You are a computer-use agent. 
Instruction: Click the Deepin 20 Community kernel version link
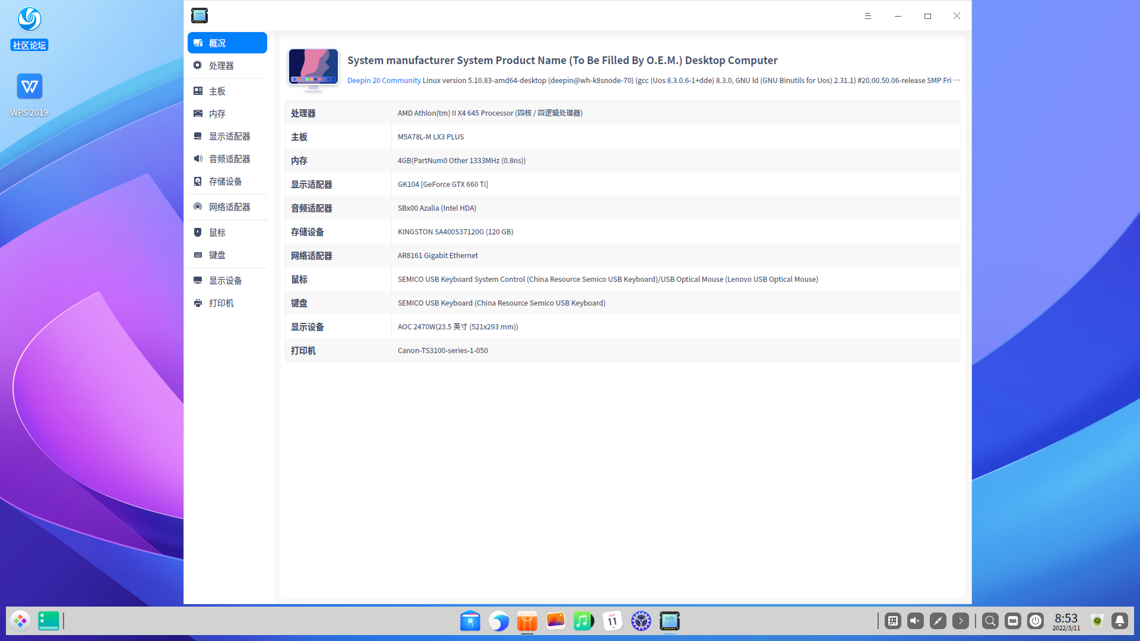click(x=384, y=80)
